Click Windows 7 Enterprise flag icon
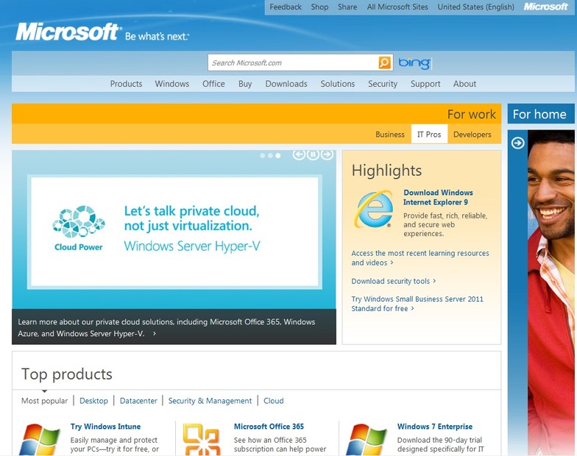 (x=367, y=440)
